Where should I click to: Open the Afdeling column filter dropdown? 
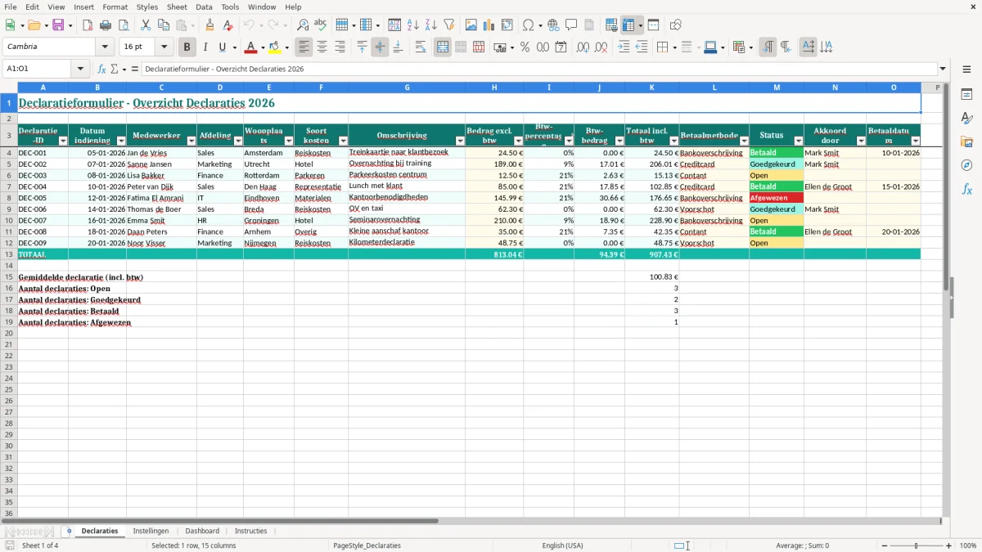pyautogui.click(x=238, y=141)
